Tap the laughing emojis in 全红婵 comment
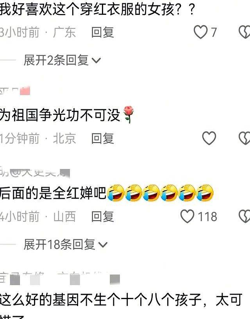The height and width of the screenshot is (319, 250). tap(160, 193)
